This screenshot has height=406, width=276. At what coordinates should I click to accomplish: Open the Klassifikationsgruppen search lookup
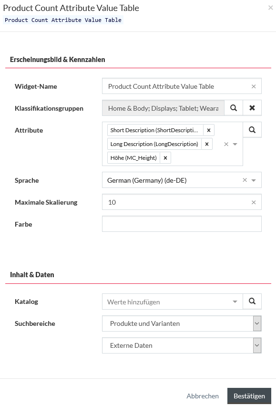click(234, 108)
